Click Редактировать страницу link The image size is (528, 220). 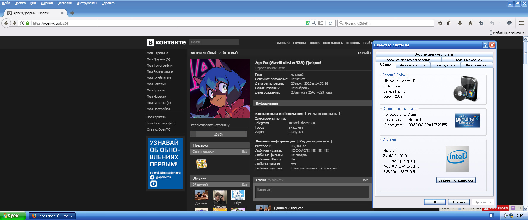pyautogui.click(x=210, y=125)
